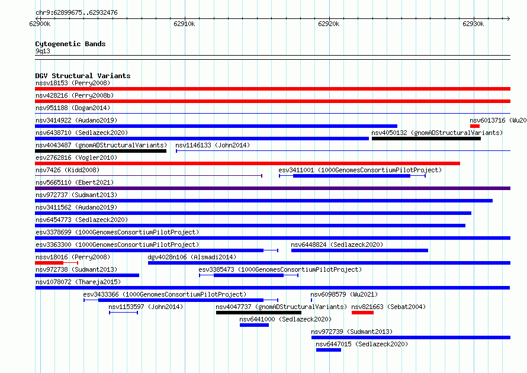
Task: Select the nsv972739 (Sudmant2013) label
Action: 352,332
